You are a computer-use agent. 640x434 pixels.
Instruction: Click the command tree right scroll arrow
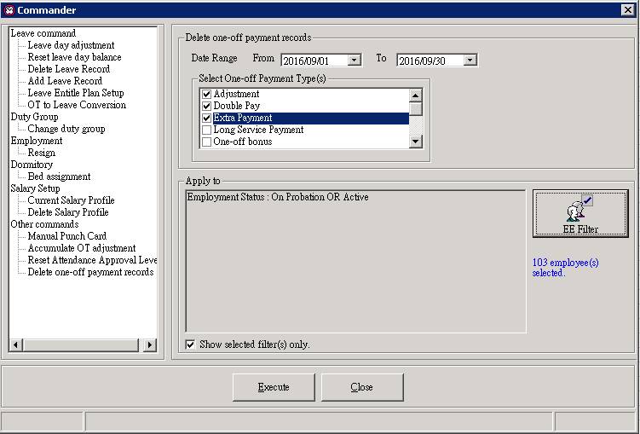tap(150, 345)
